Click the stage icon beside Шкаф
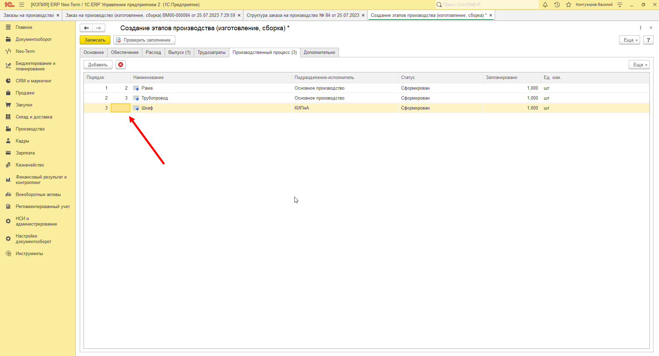This screenshot has height=356, width=659. pyautogui.click(x=136, y=108)
